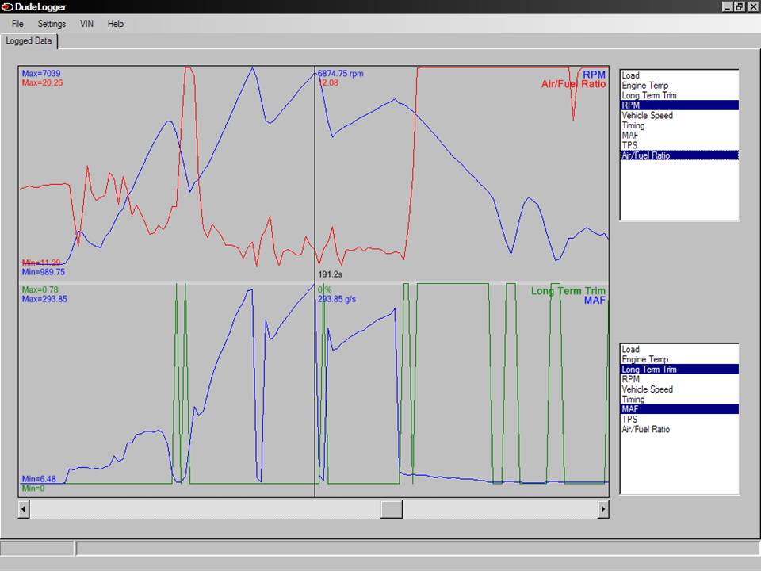
Task: Open the File menu
Action: pos(17,24)
